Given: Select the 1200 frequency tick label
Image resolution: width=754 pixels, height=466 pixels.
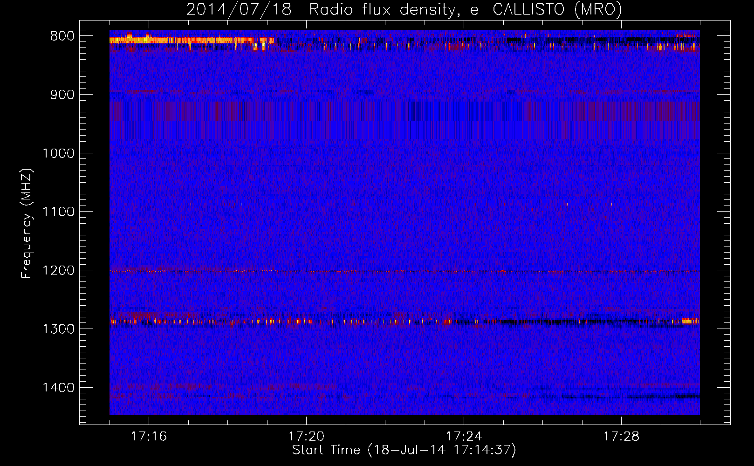Looking at the screenshot, I should click(59, 271).
